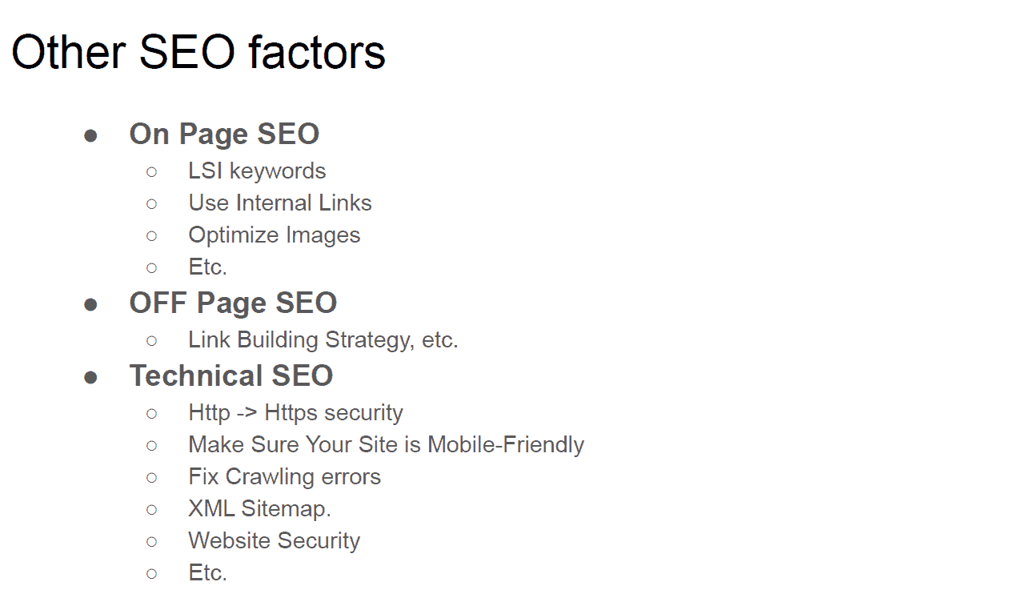
Task: Click the solid bullet beside On Page SEO
Action: coord(90,135)
